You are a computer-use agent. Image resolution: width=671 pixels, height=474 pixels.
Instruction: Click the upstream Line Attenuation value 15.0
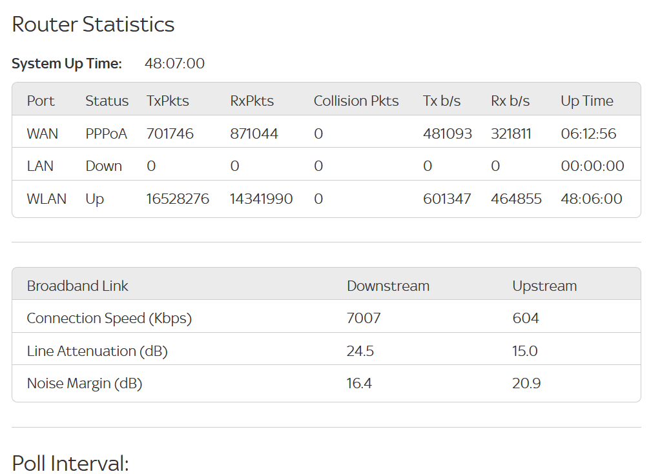coord(524,351)
